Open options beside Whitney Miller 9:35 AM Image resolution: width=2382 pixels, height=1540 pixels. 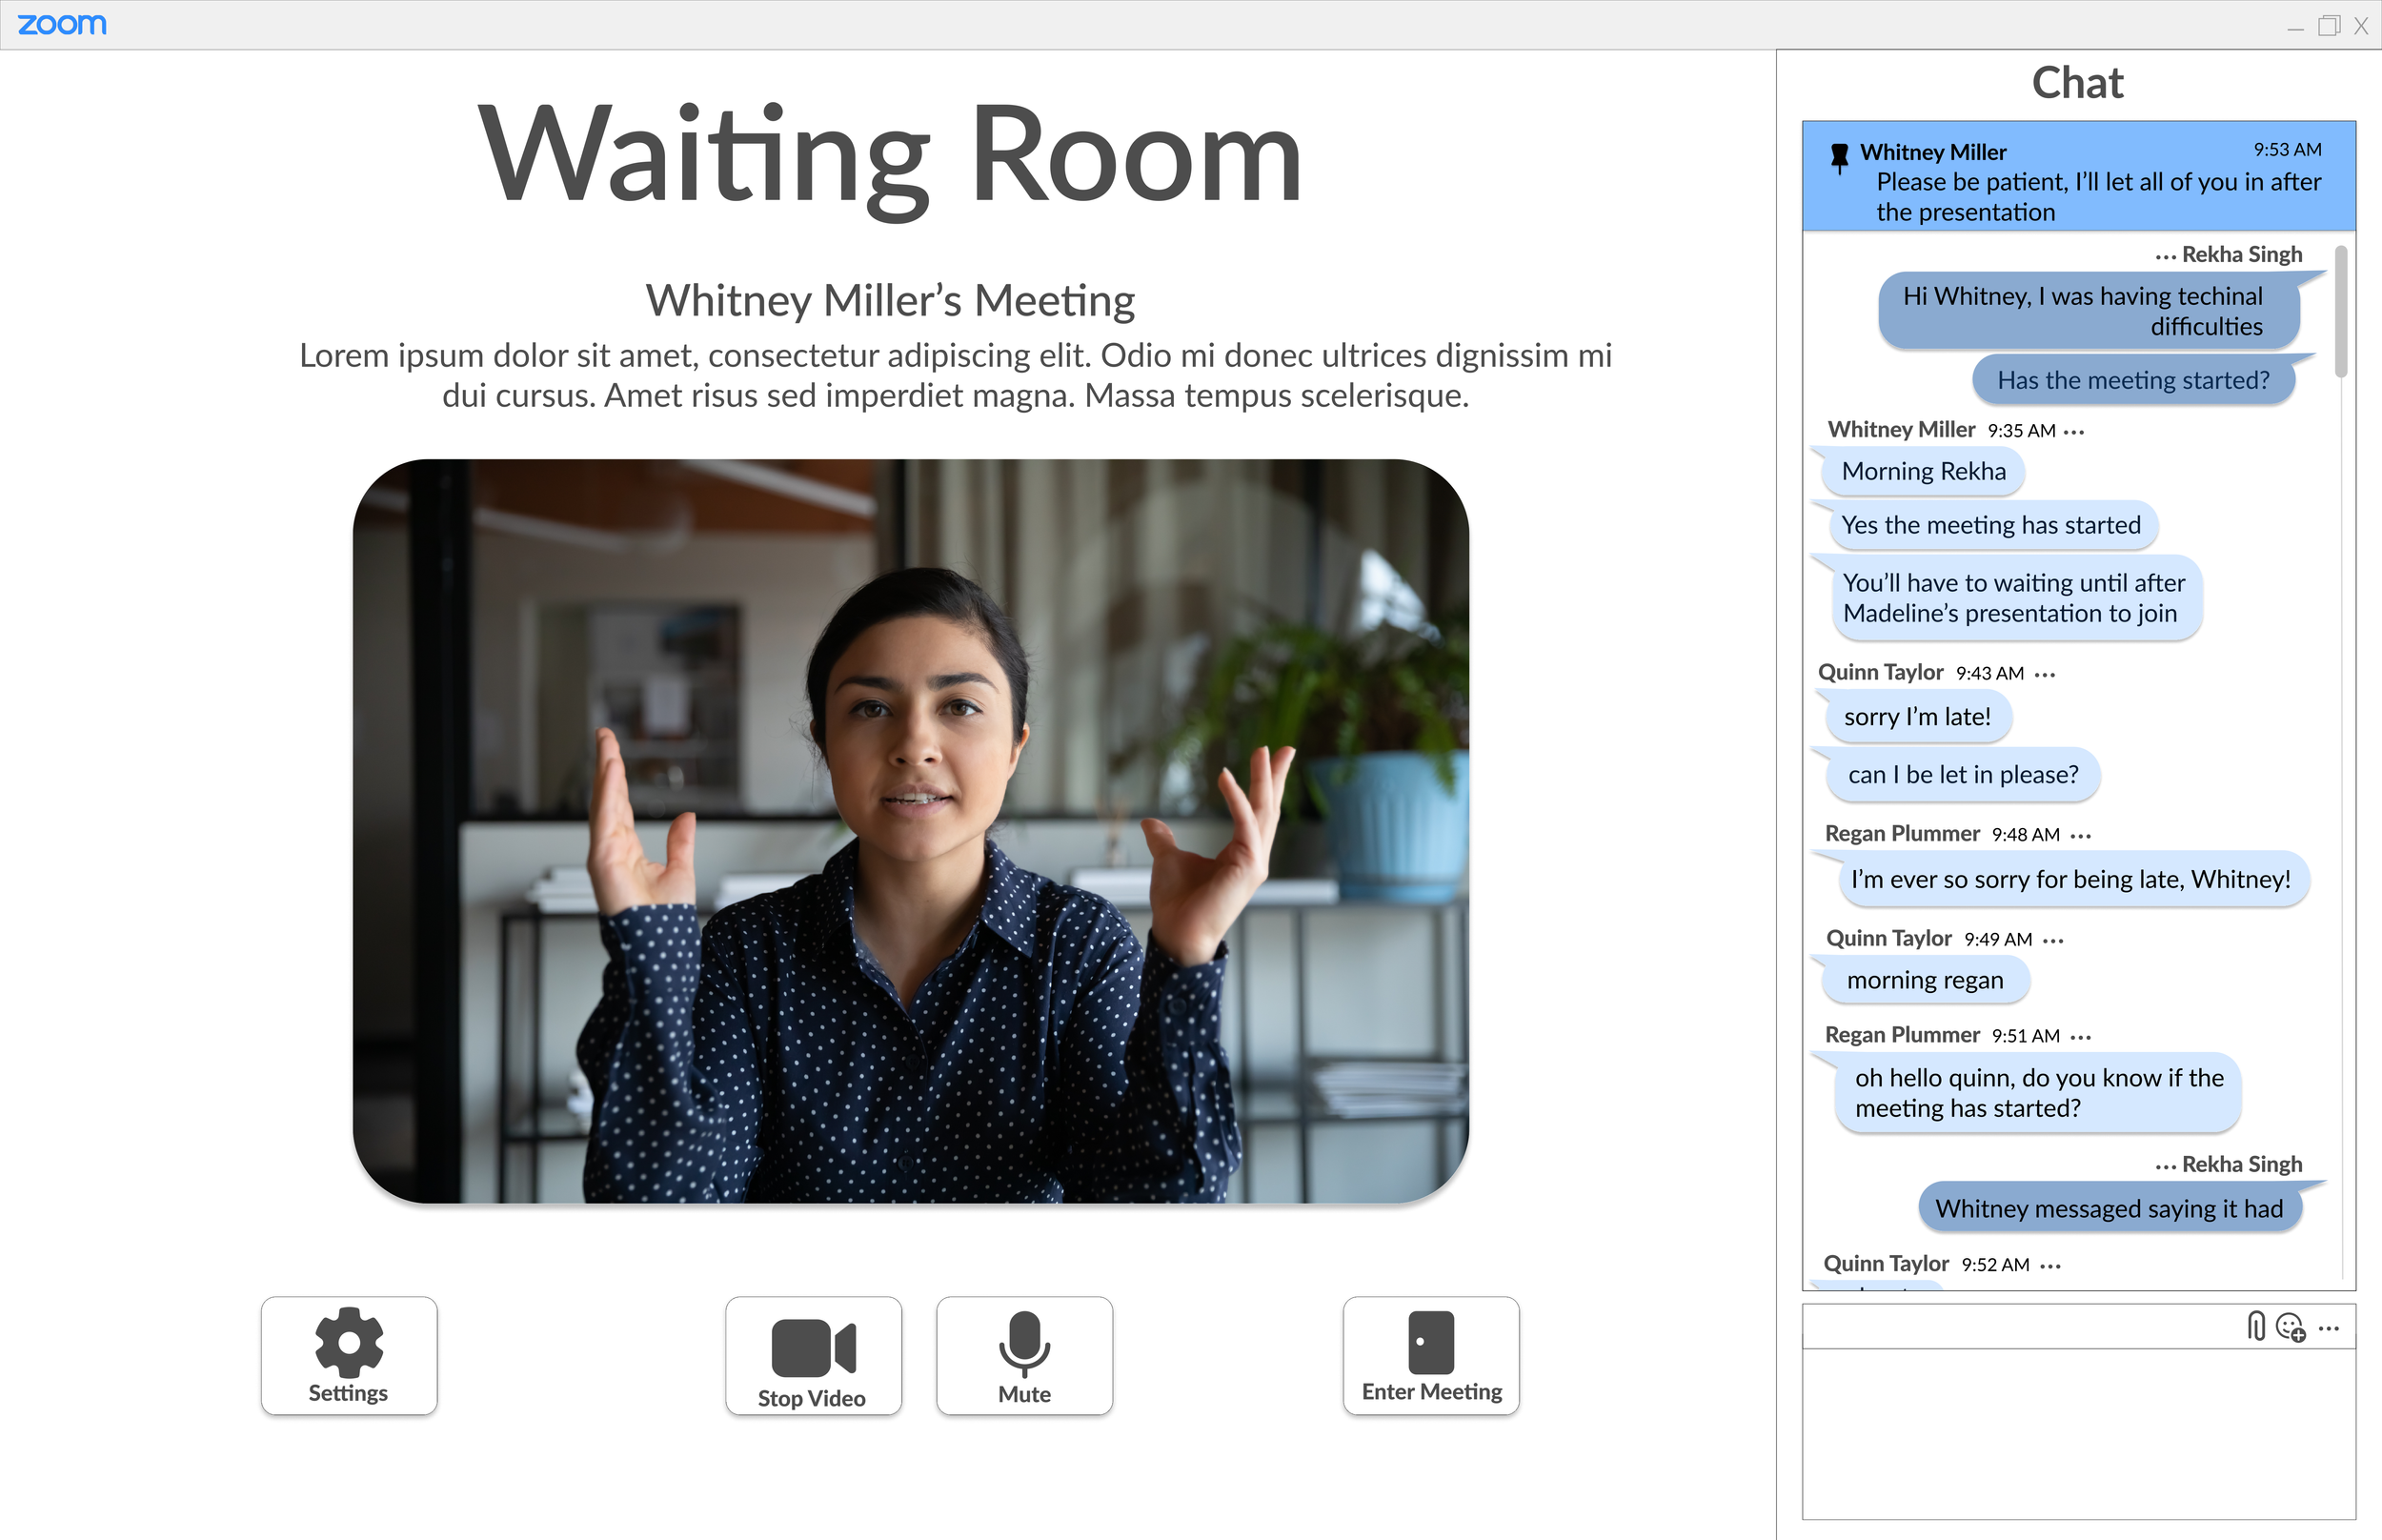(2074, 432)
